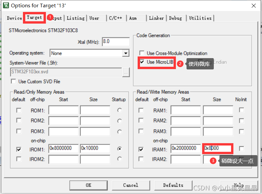The image size is (262, 194).
Task: Edit the IROM1 Start address 0x8000000
Action: tap(64, 148)
